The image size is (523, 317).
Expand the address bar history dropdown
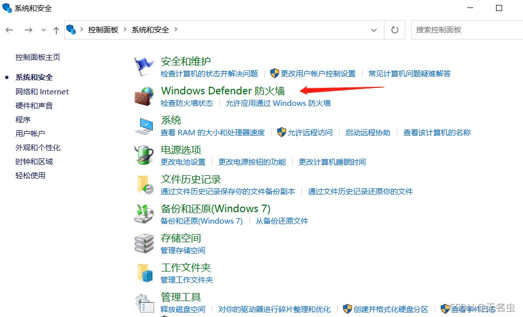coord(374,30)
